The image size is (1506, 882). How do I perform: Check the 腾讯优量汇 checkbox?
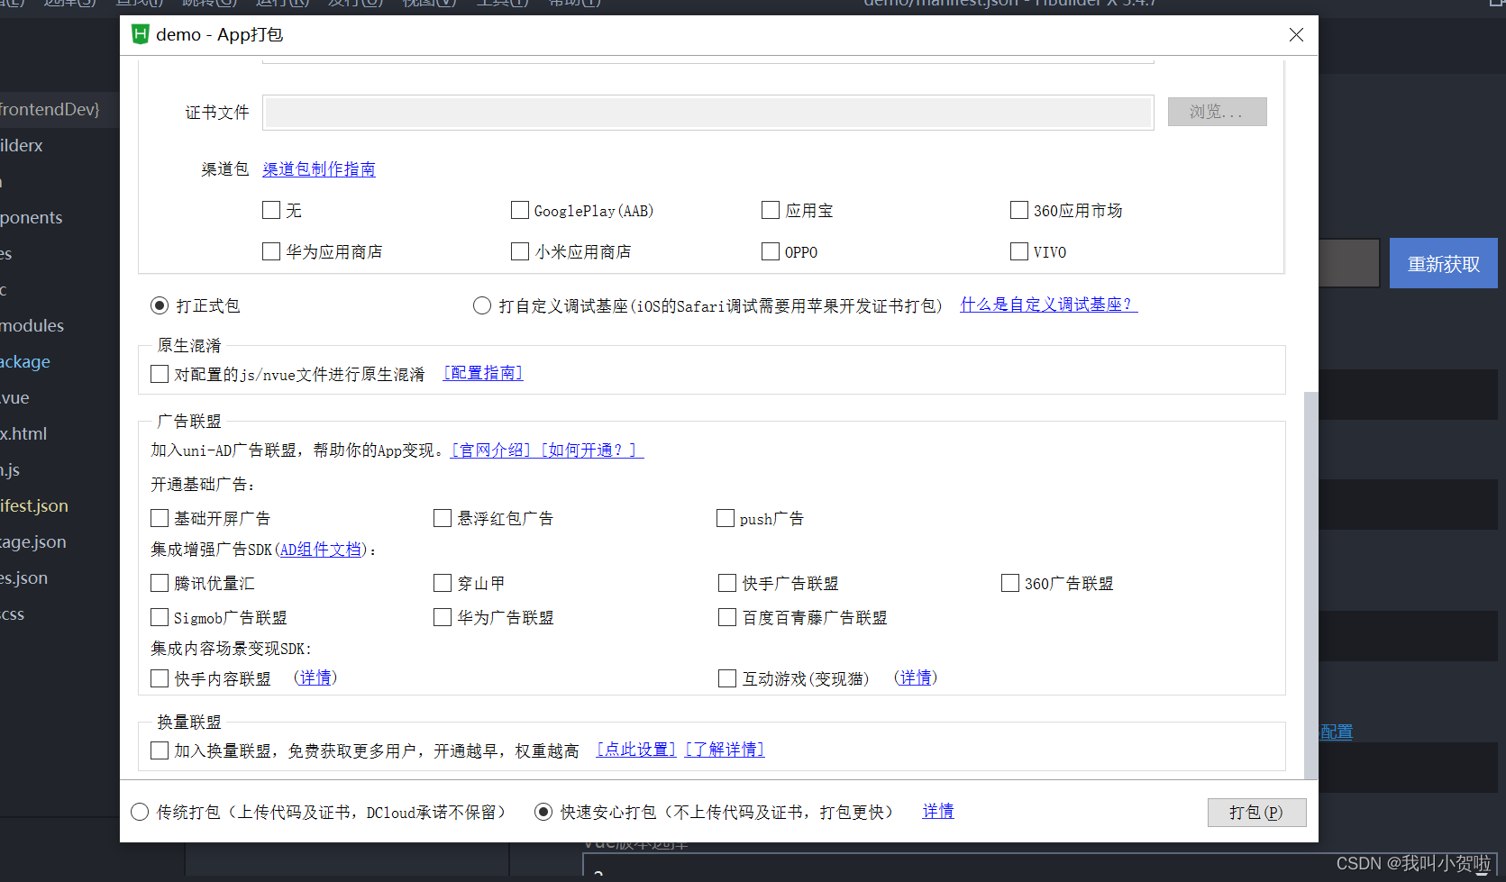(160, 583)
